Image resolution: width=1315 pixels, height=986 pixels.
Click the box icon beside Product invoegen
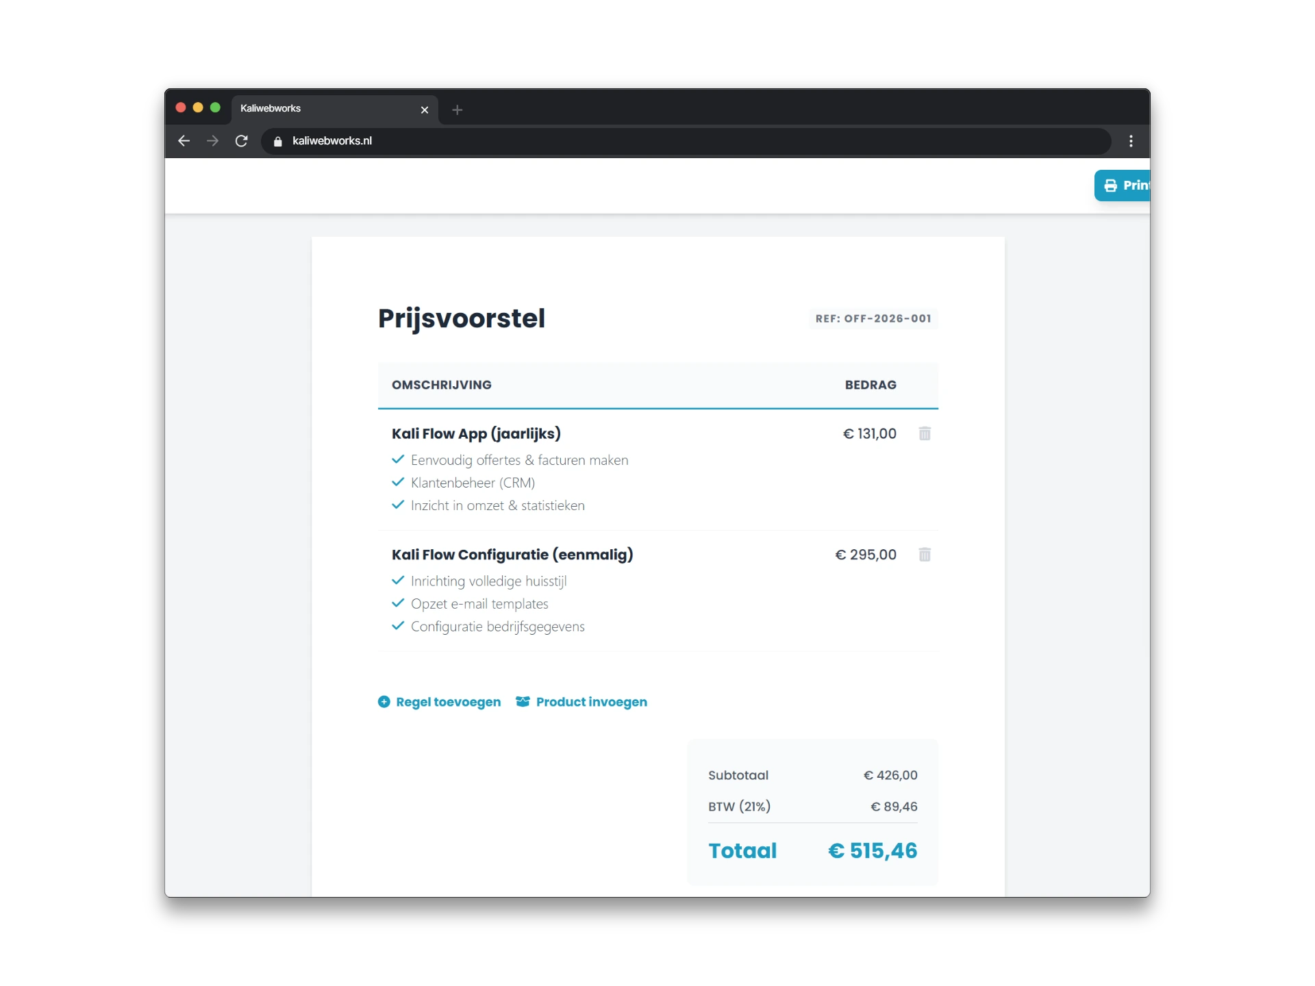click(523, 702)
